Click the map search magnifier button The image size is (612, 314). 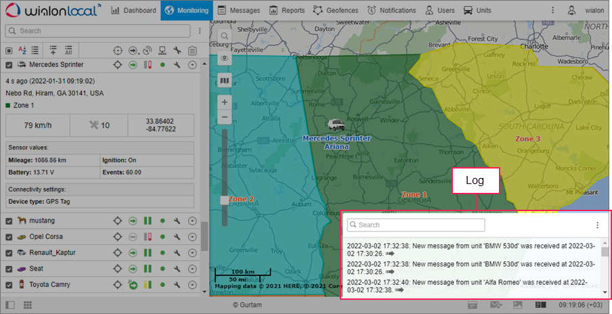pos(225,36)
